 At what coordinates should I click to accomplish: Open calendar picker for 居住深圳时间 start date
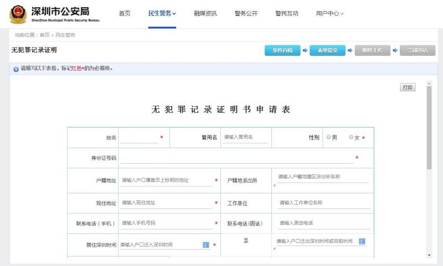click(205, 244)
